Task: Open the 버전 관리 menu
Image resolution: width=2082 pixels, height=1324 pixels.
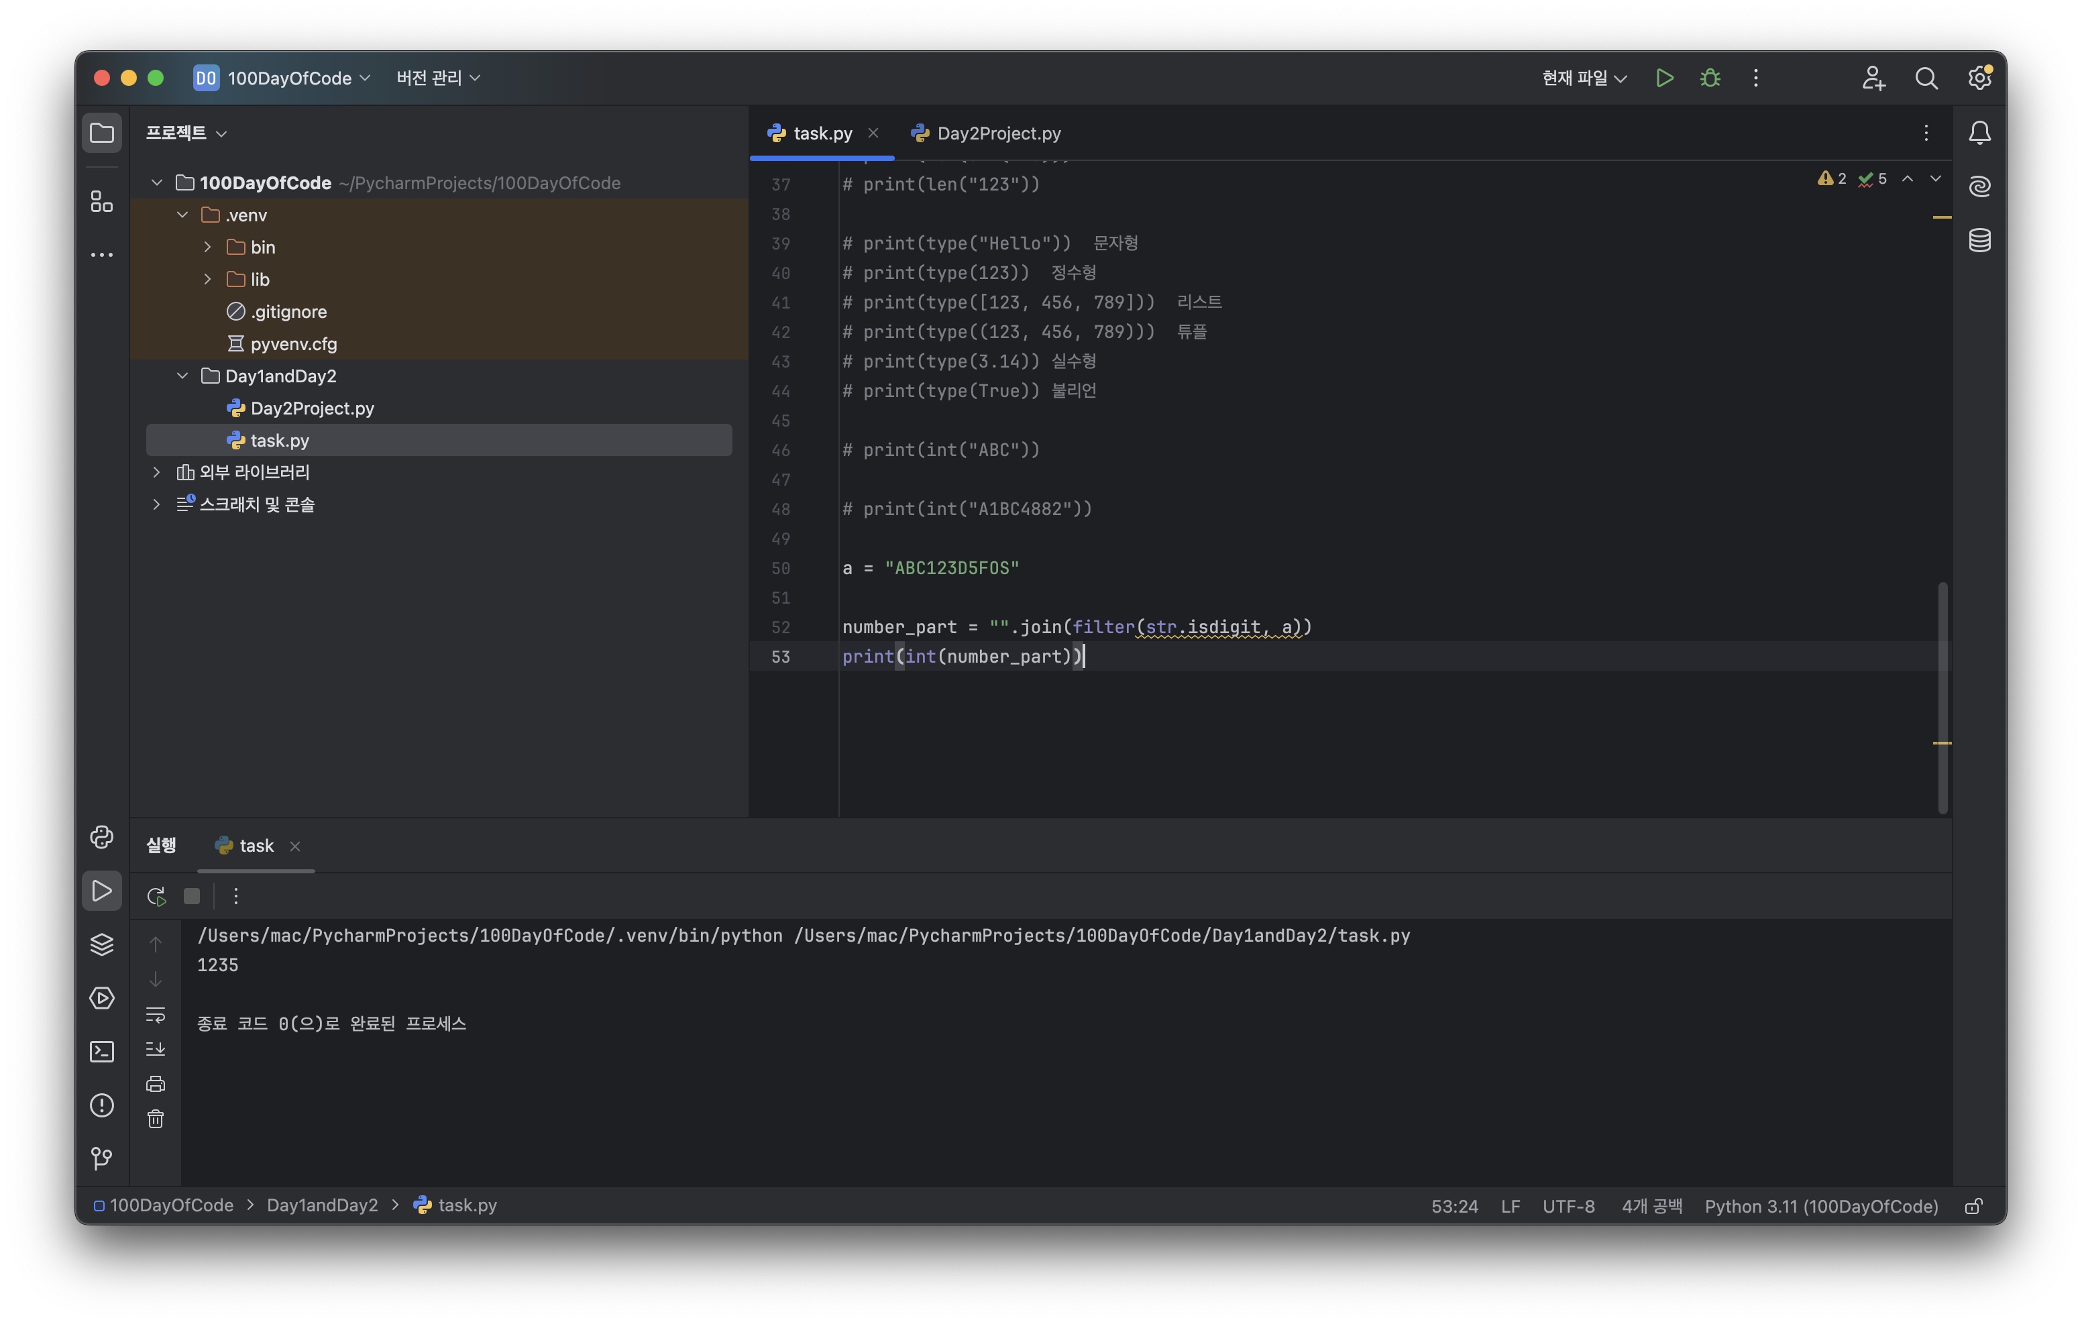Action: tap(437, 78)
